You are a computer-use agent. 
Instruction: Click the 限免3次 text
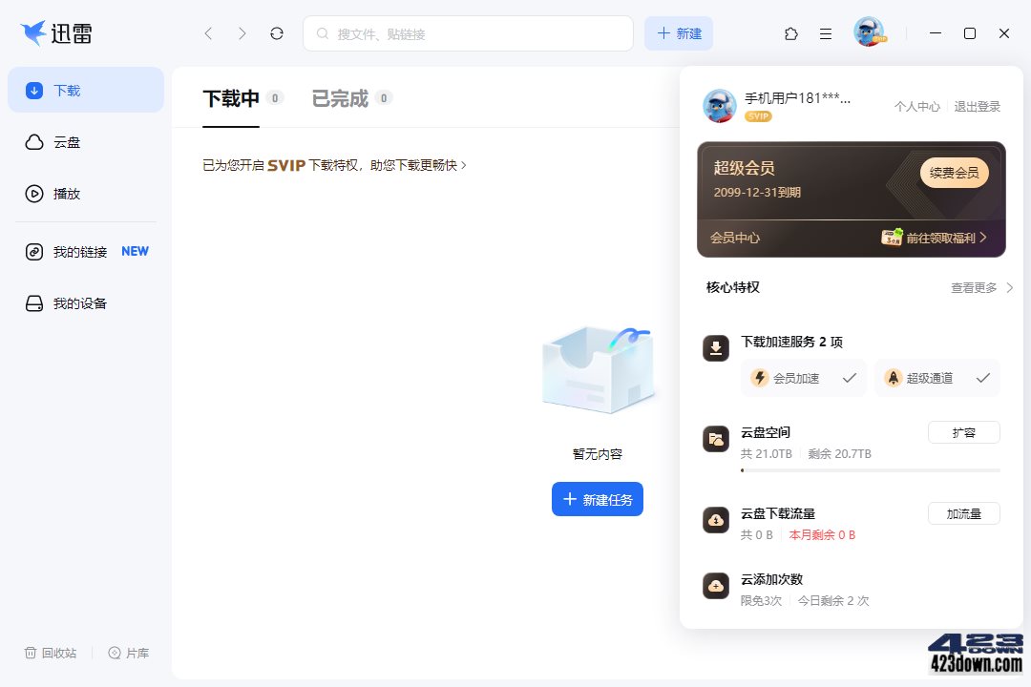click(761, 600)
